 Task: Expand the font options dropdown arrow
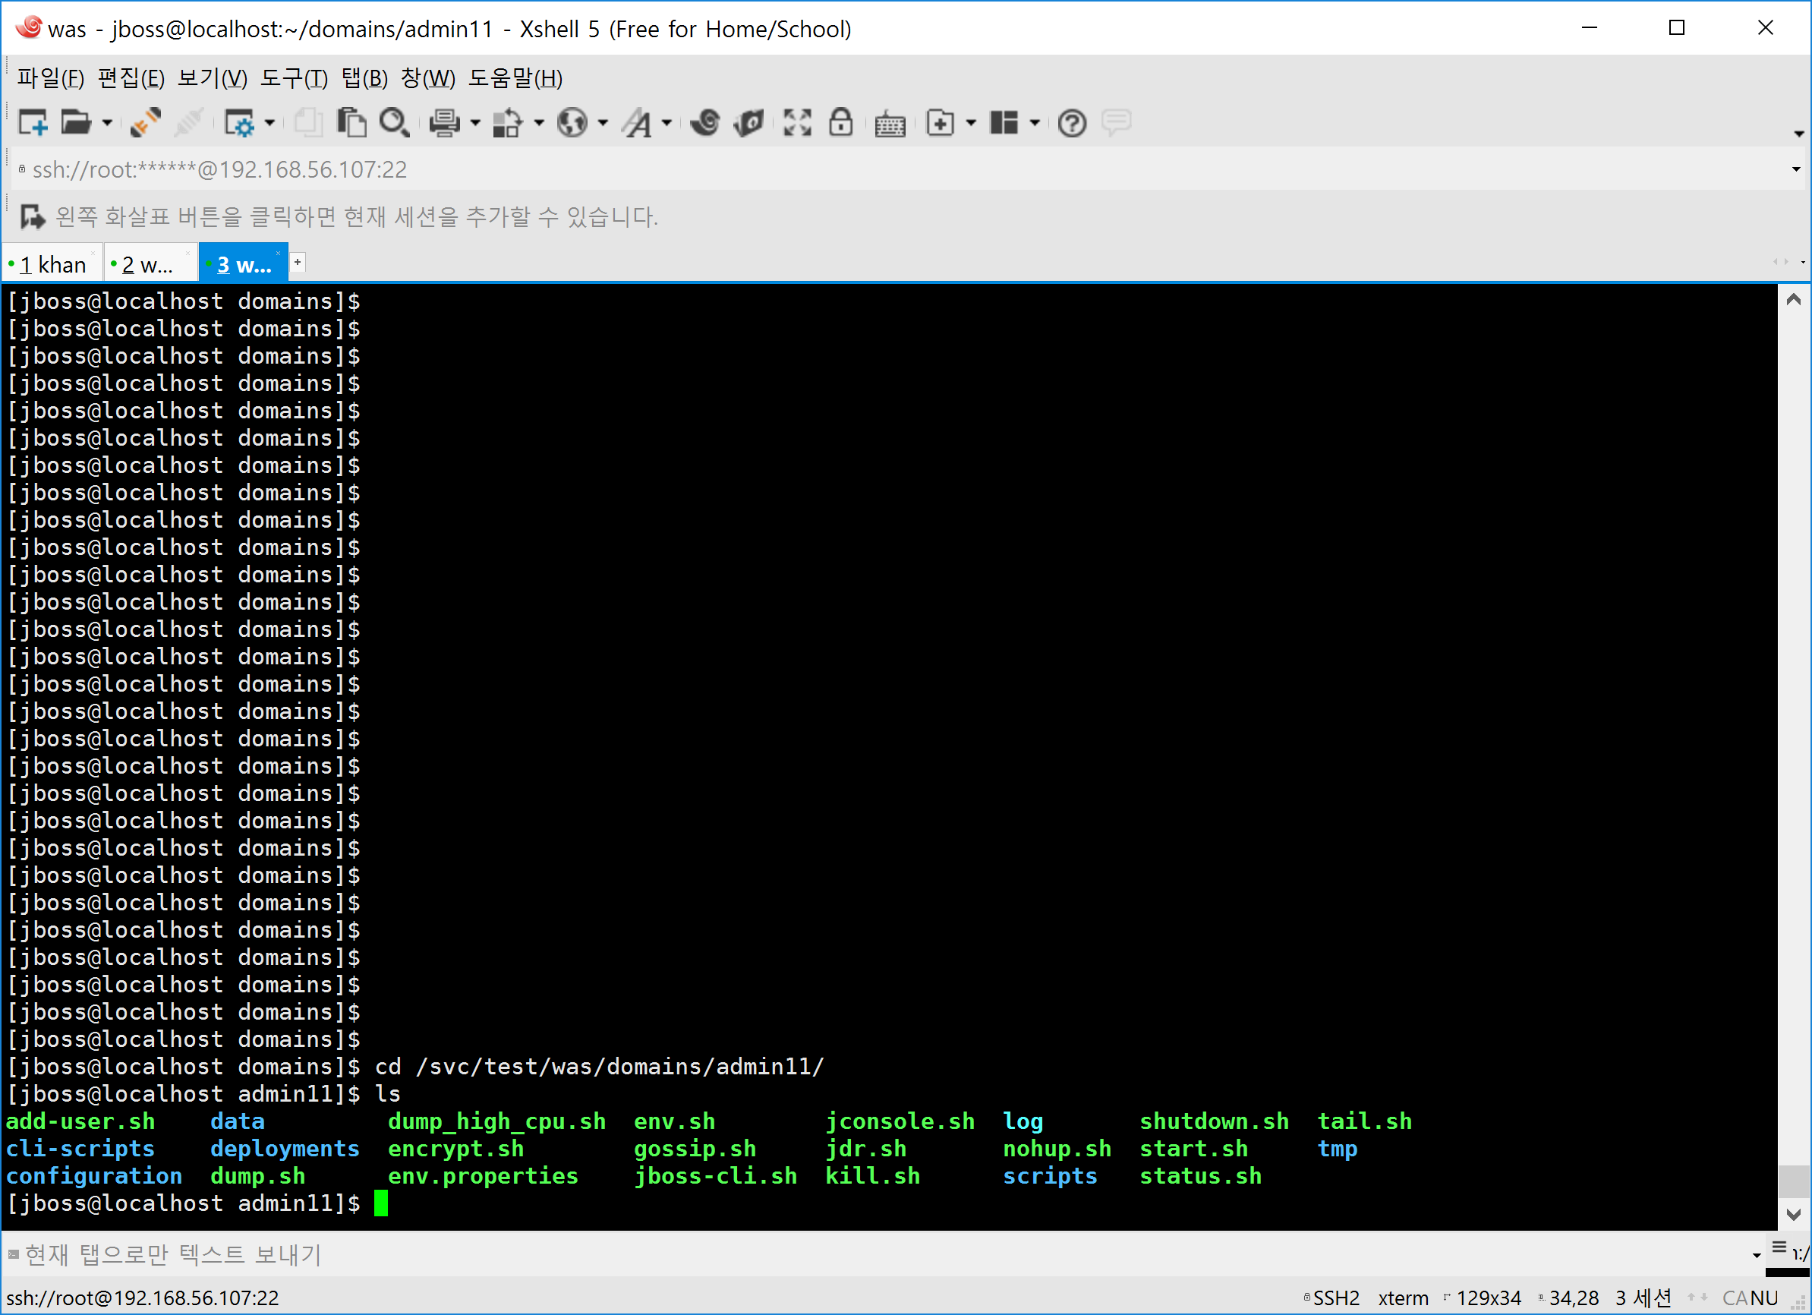(x=667, y=123)
